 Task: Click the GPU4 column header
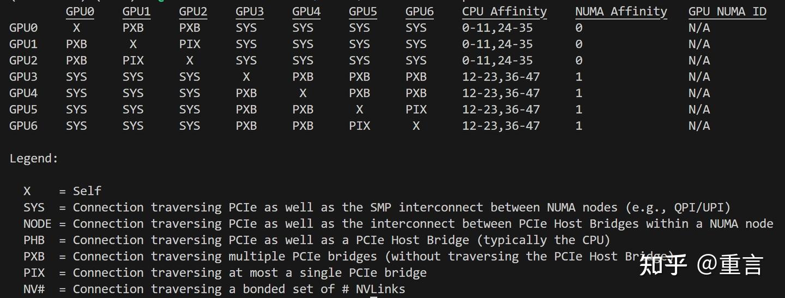point(306,11)
